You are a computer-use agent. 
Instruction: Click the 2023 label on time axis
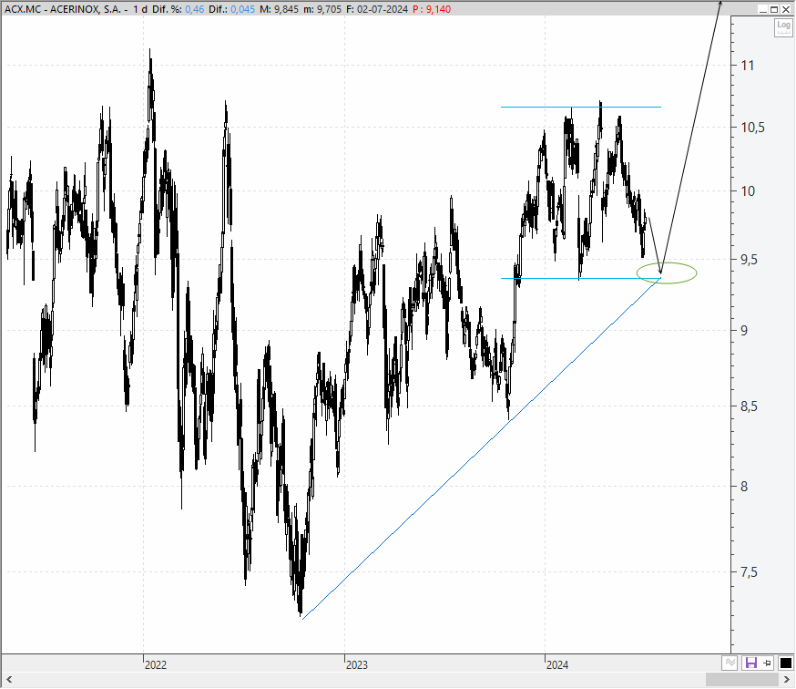point(356,664)
